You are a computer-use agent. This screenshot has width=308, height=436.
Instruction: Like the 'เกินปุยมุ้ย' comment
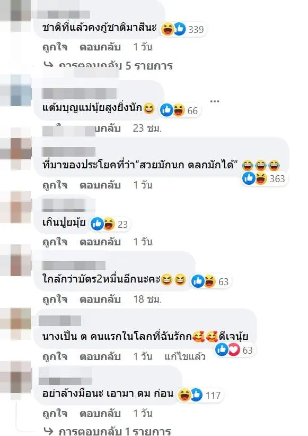click(x=55, y=242)
